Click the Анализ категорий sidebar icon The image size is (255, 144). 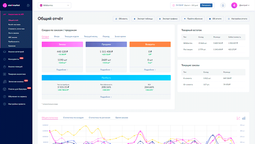pos(4,51)
